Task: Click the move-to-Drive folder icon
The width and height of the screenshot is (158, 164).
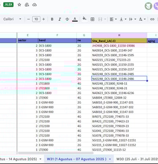Action: (27, 5)
